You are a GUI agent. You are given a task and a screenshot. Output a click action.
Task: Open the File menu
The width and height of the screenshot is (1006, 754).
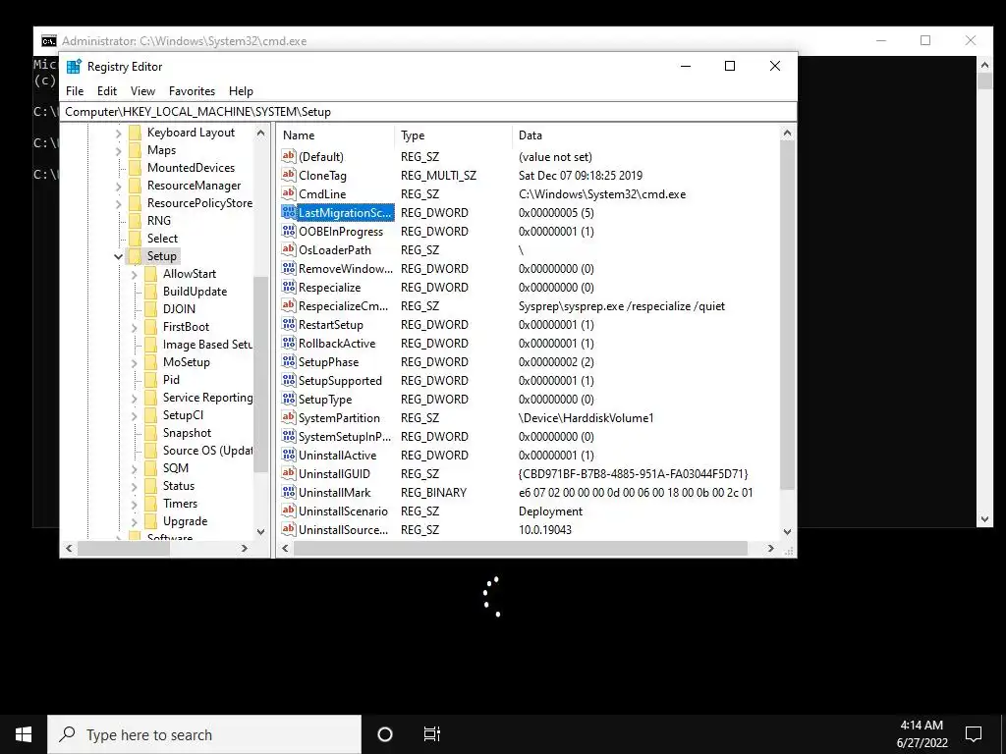click(75, 91)
